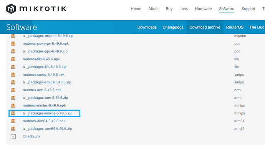Open the About page
Image resolution: width=265 pixels, height=147 pixels.
click(154, 9)
